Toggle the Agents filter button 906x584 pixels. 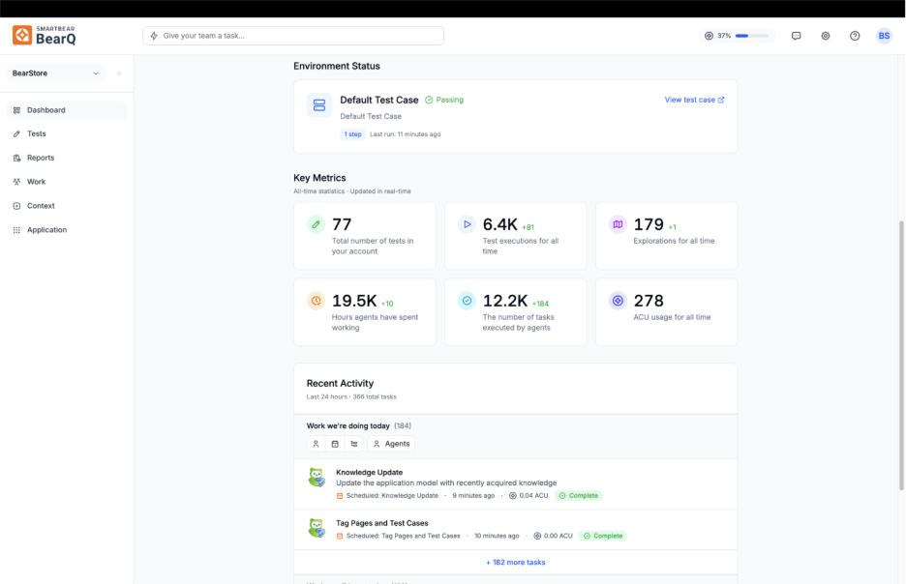[391, 444]
